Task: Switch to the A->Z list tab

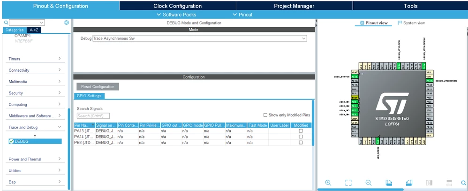Action: pyautogui.click(x=34, y=30)
